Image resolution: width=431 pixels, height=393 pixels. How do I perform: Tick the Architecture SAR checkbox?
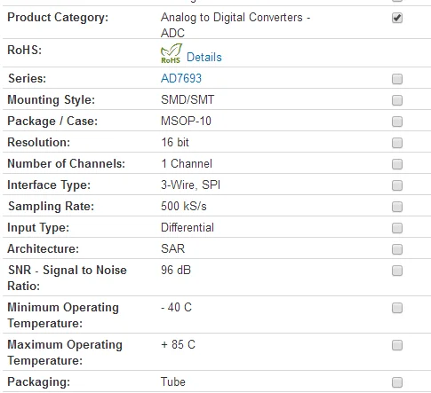(x=397, y=249)
